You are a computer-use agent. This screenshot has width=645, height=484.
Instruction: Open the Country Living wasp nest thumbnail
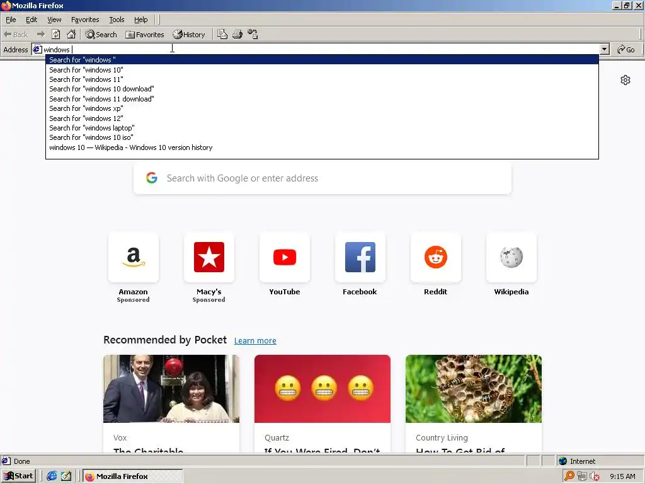click(474, 388)
